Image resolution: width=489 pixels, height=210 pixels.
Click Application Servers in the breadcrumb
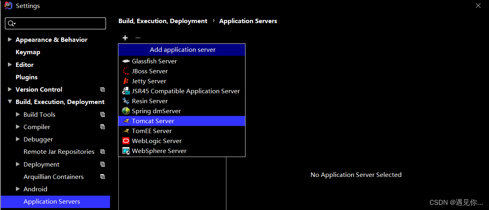click(248, 21)
